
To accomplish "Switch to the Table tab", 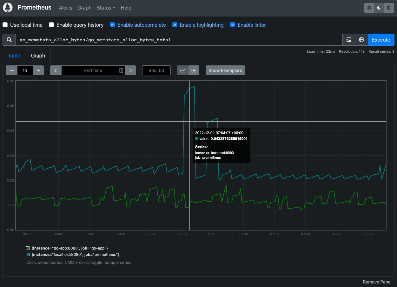I will [x=14, y=56].
